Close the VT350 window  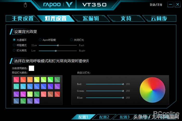[178, 5]
